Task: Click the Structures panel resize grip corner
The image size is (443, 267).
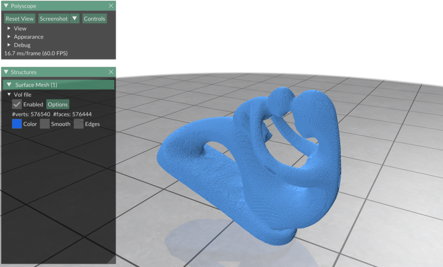Action: [112, 260]
